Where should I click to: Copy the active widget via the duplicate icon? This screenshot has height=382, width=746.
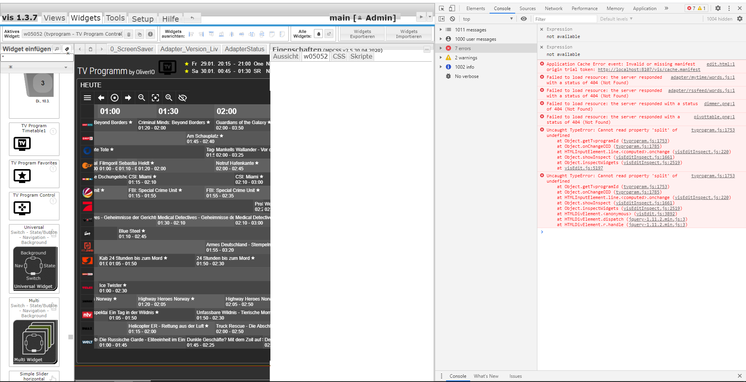pyautogui.click(x=140, y=35)
